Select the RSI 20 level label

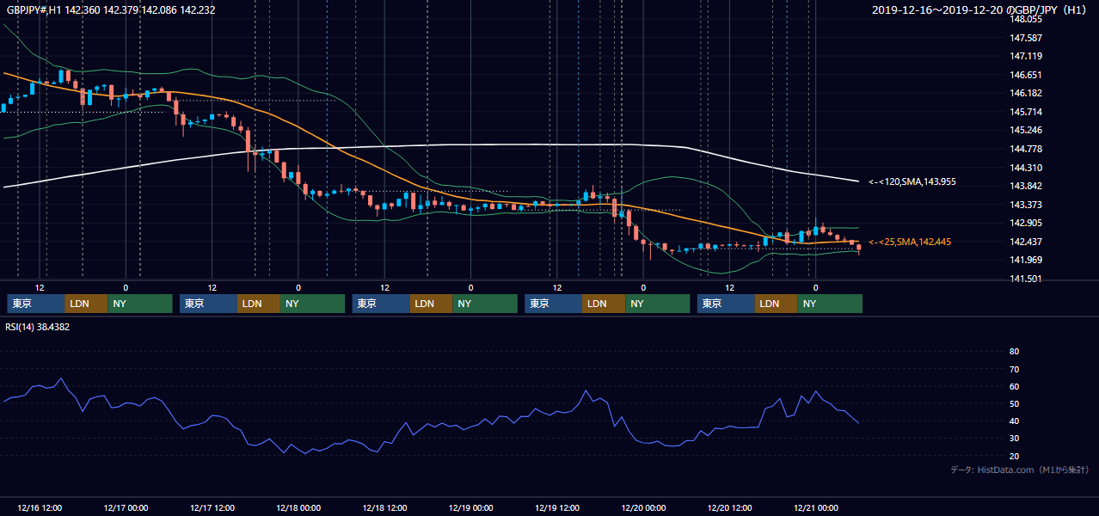point(1014,456)
